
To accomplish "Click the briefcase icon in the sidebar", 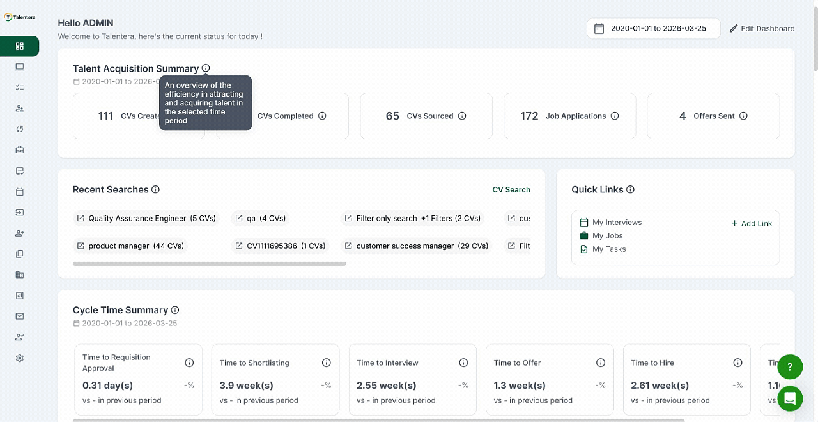I will [x=20, y=150].
